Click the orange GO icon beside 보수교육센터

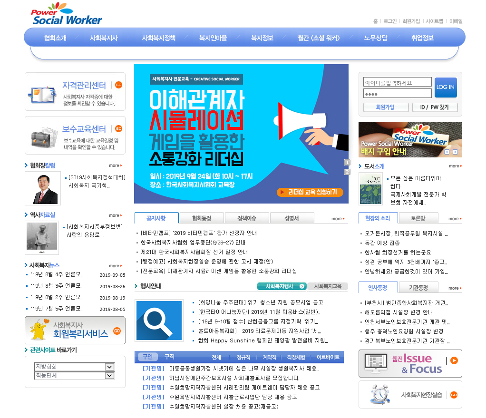[x=118, y=128]
